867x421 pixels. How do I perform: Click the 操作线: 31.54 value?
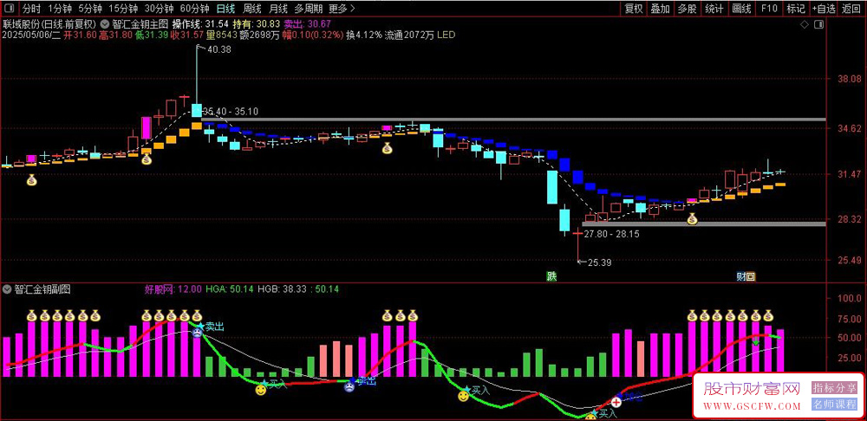200,24
